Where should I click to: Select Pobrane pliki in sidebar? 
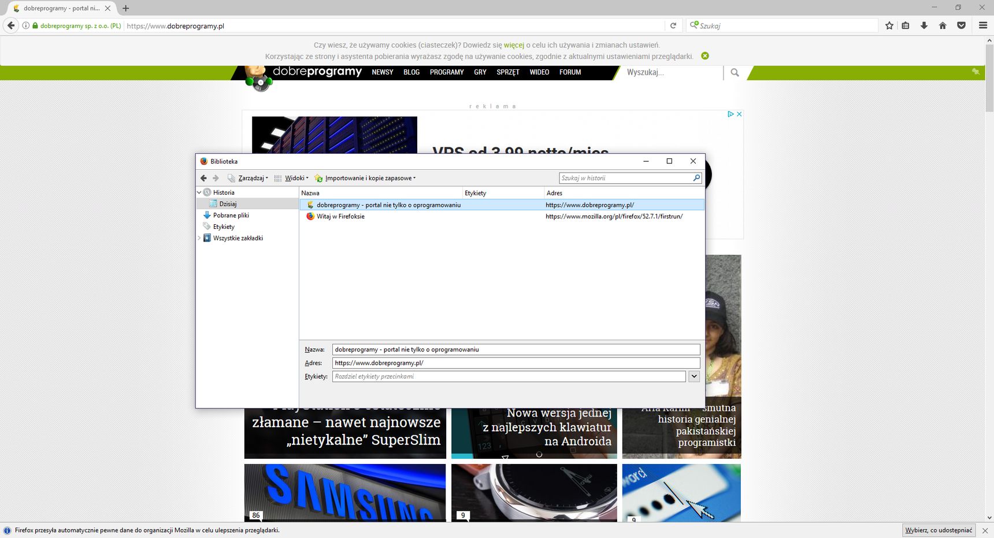tap(231, 215)
